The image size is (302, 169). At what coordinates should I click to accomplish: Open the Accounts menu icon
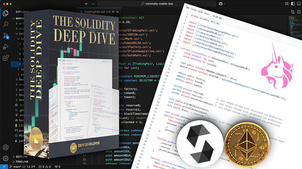pyautogui.click(x=6, y=147)
